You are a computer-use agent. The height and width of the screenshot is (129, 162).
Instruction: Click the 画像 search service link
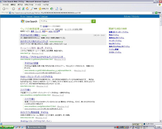32,32
